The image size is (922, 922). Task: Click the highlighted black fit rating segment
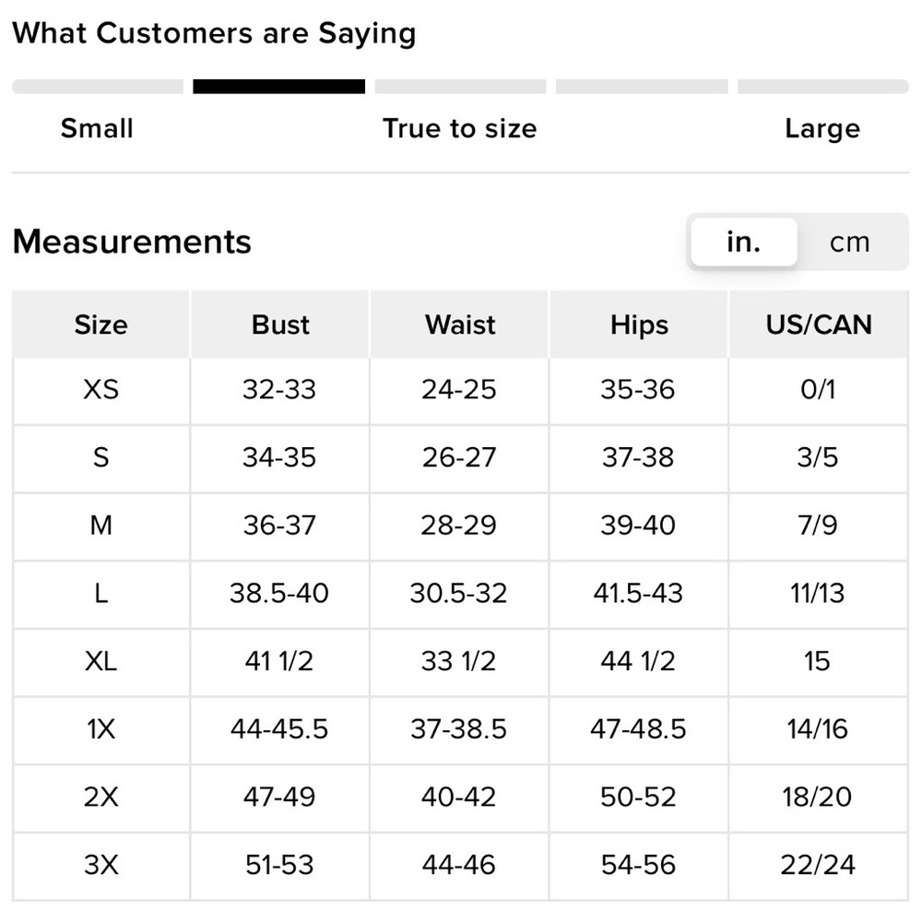(278, 87)
